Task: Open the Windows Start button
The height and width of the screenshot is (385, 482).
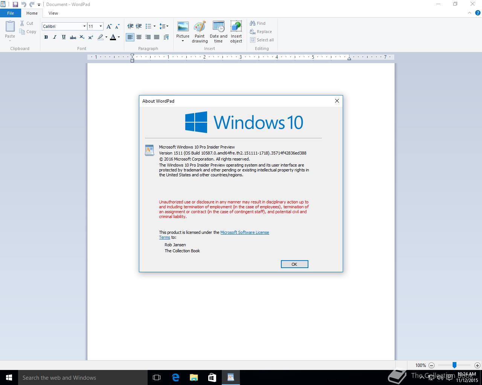Action: coord(9,377)
